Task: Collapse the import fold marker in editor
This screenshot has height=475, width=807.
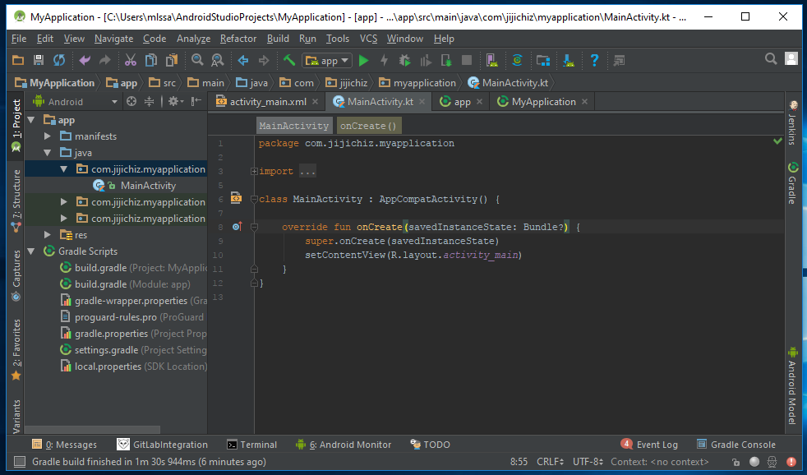Action: (x=254, y=172)
